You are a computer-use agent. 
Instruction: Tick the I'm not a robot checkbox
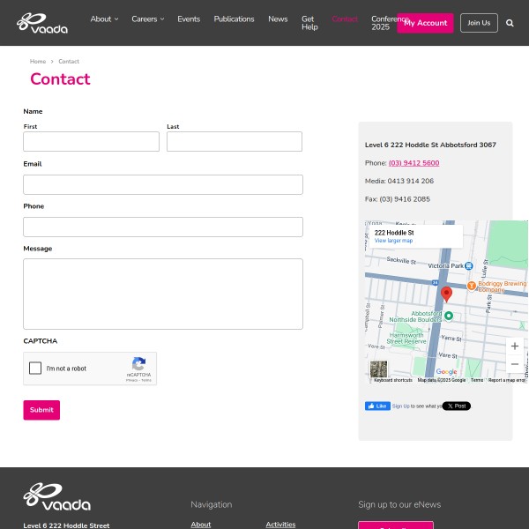pyautogui.click(x=35, y=368)
